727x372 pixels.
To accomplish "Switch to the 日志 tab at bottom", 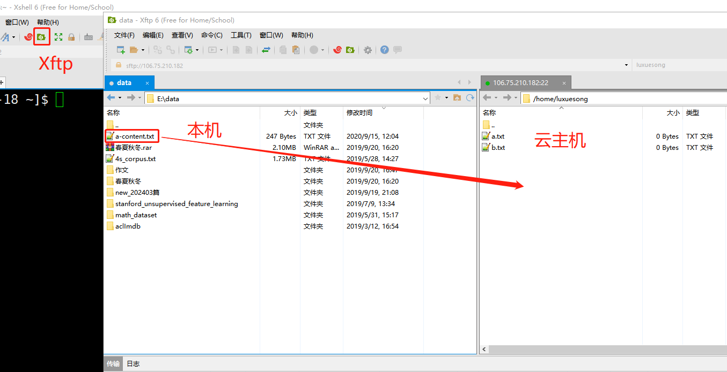I will click(133, 364).
